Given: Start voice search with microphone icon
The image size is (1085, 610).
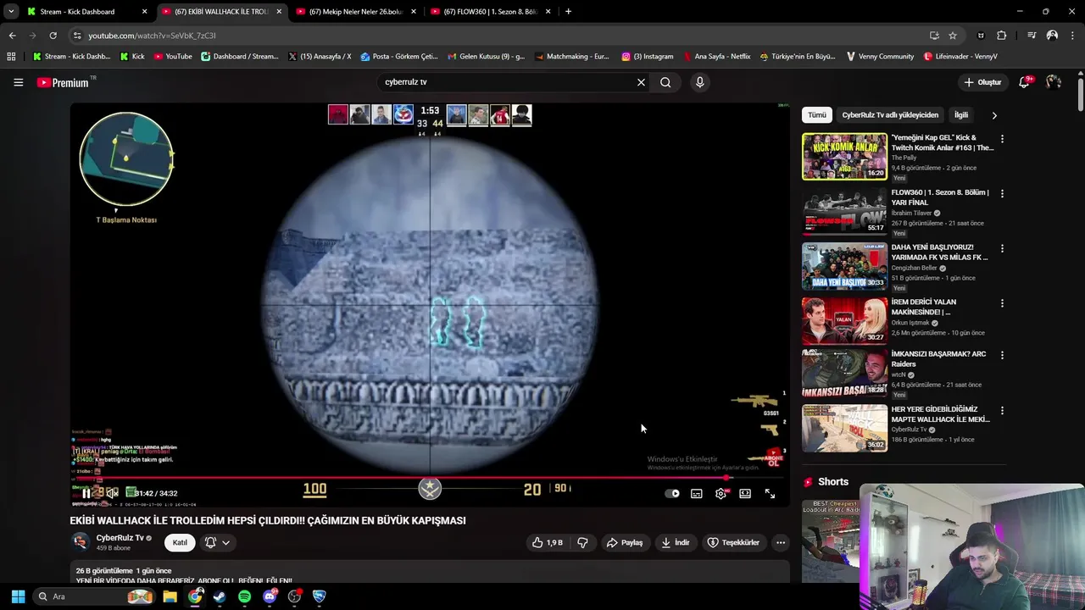Looking at the screenshot, I should pos(699,82).
